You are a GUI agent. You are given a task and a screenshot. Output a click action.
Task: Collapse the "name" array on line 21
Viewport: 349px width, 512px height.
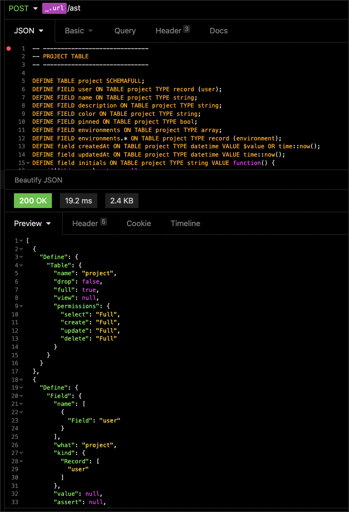point(21,404)
